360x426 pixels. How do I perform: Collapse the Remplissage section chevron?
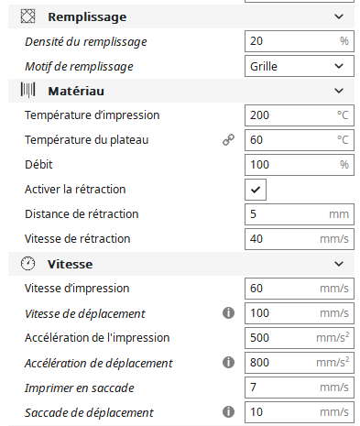click(339, 16)
